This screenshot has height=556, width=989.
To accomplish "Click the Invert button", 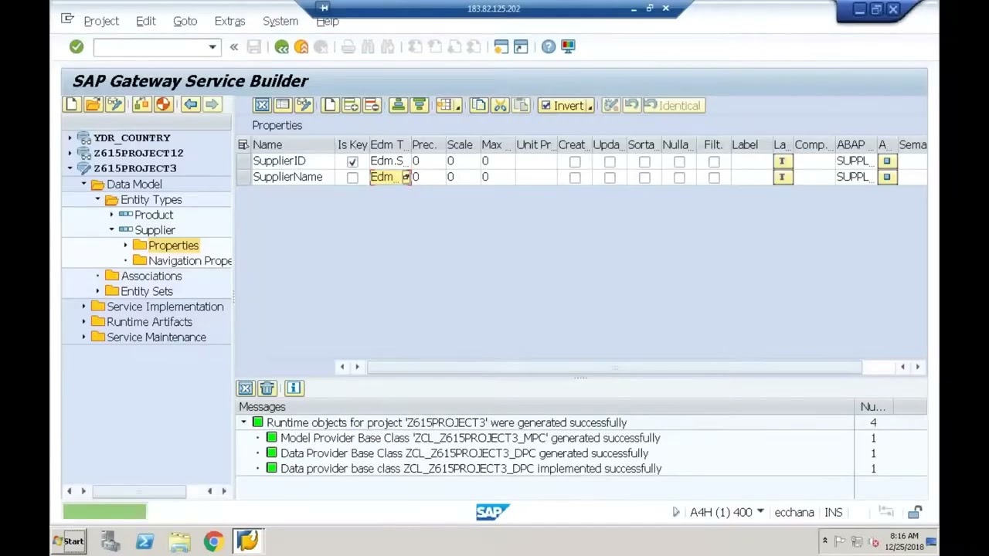I will coord(566,106).
